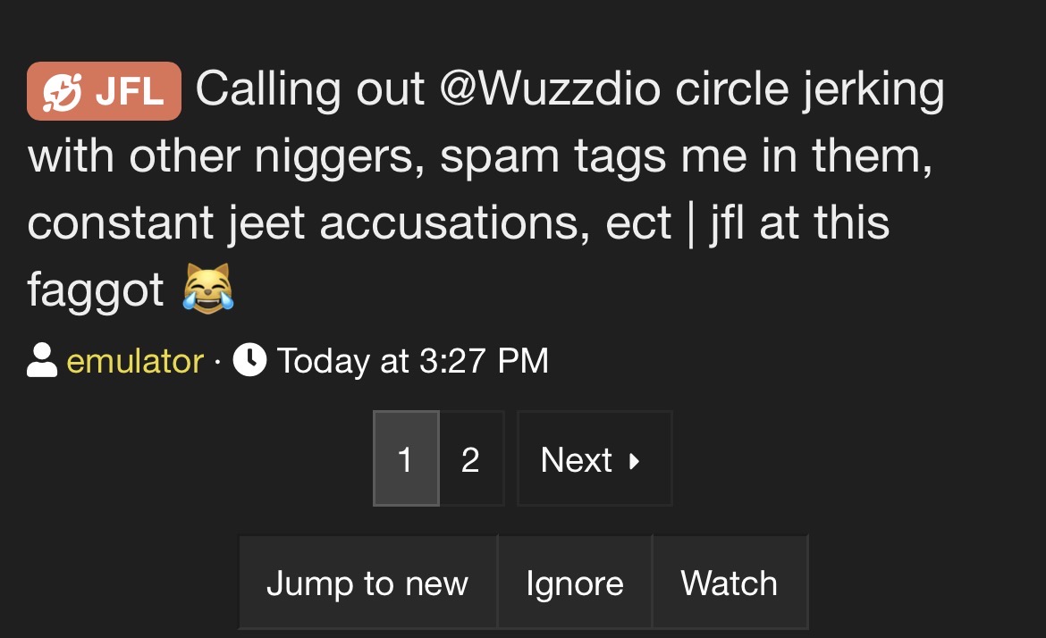Click the laughing face icon in JFL badge

coord(62,92)
